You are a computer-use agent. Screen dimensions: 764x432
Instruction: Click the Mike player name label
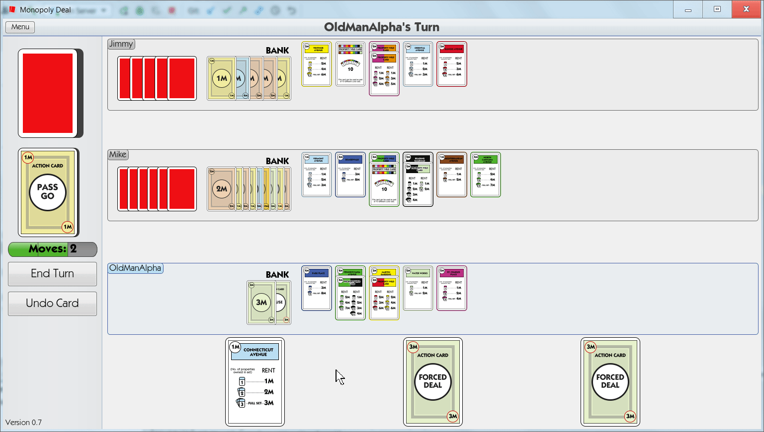tap(118, 155)
